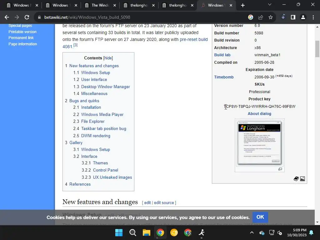Accept cookies with the OK button
Screen dimensions: 320x240
(x=260, y=217)
